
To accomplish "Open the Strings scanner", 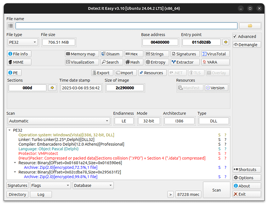I will 157,54.
